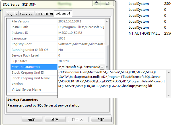The height and width of the screenshot is (125, 171).
Task: Select the Stock Keeping Unit Name row
Action: tap(34, 78)
